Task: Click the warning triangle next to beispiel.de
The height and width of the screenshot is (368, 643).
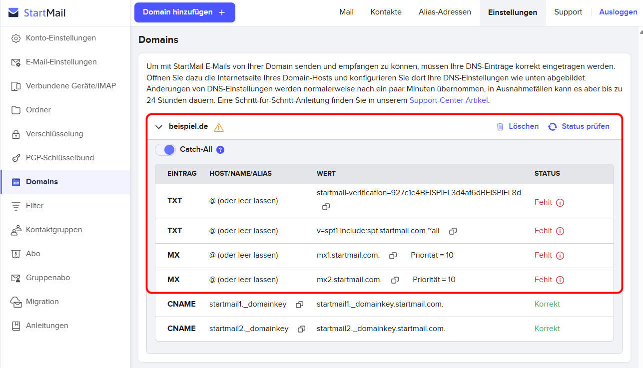Action: pyautogui.click(x=219, y=127)
